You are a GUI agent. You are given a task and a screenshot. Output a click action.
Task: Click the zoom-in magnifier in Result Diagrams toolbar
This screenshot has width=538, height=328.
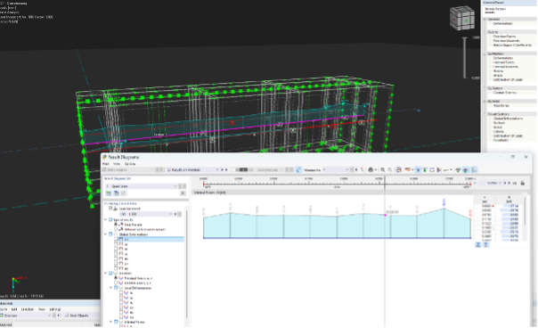(383, 169)
